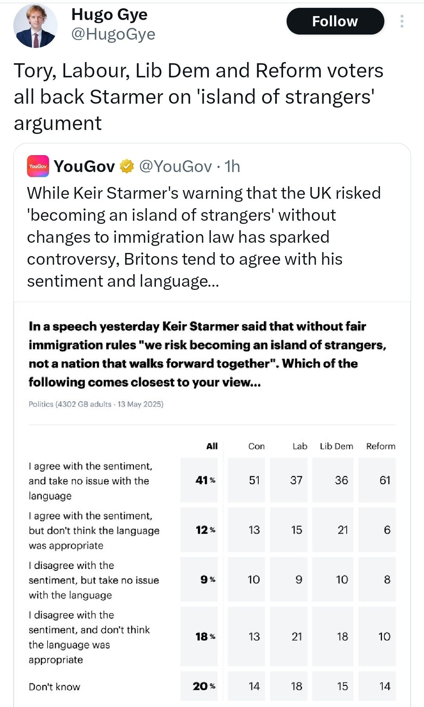Click YouGov's gold verified badge
This screenshot has height=707, width=424.
point(126,167)
